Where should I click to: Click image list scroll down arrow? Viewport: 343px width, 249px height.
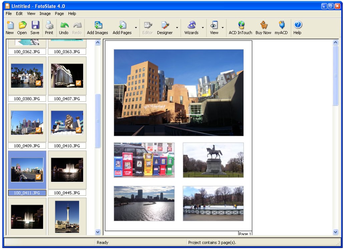(x=98, y=232)
